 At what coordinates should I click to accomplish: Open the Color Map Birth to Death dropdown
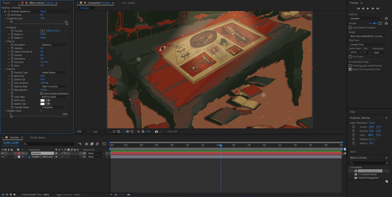54,97
